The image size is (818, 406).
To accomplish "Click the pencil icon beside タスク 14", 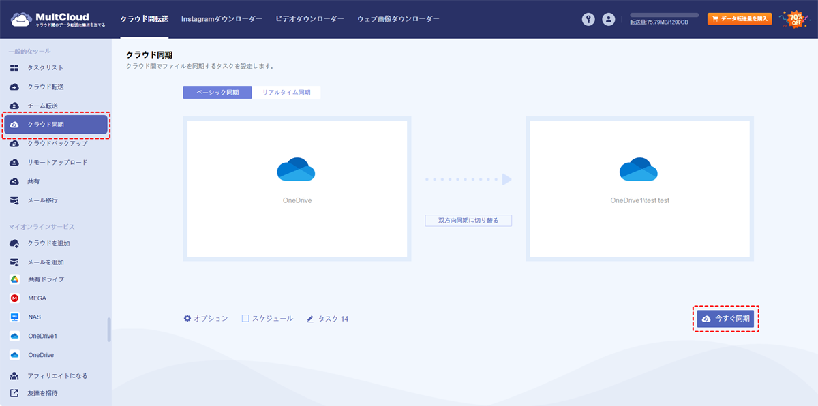I will coord(310,319).
